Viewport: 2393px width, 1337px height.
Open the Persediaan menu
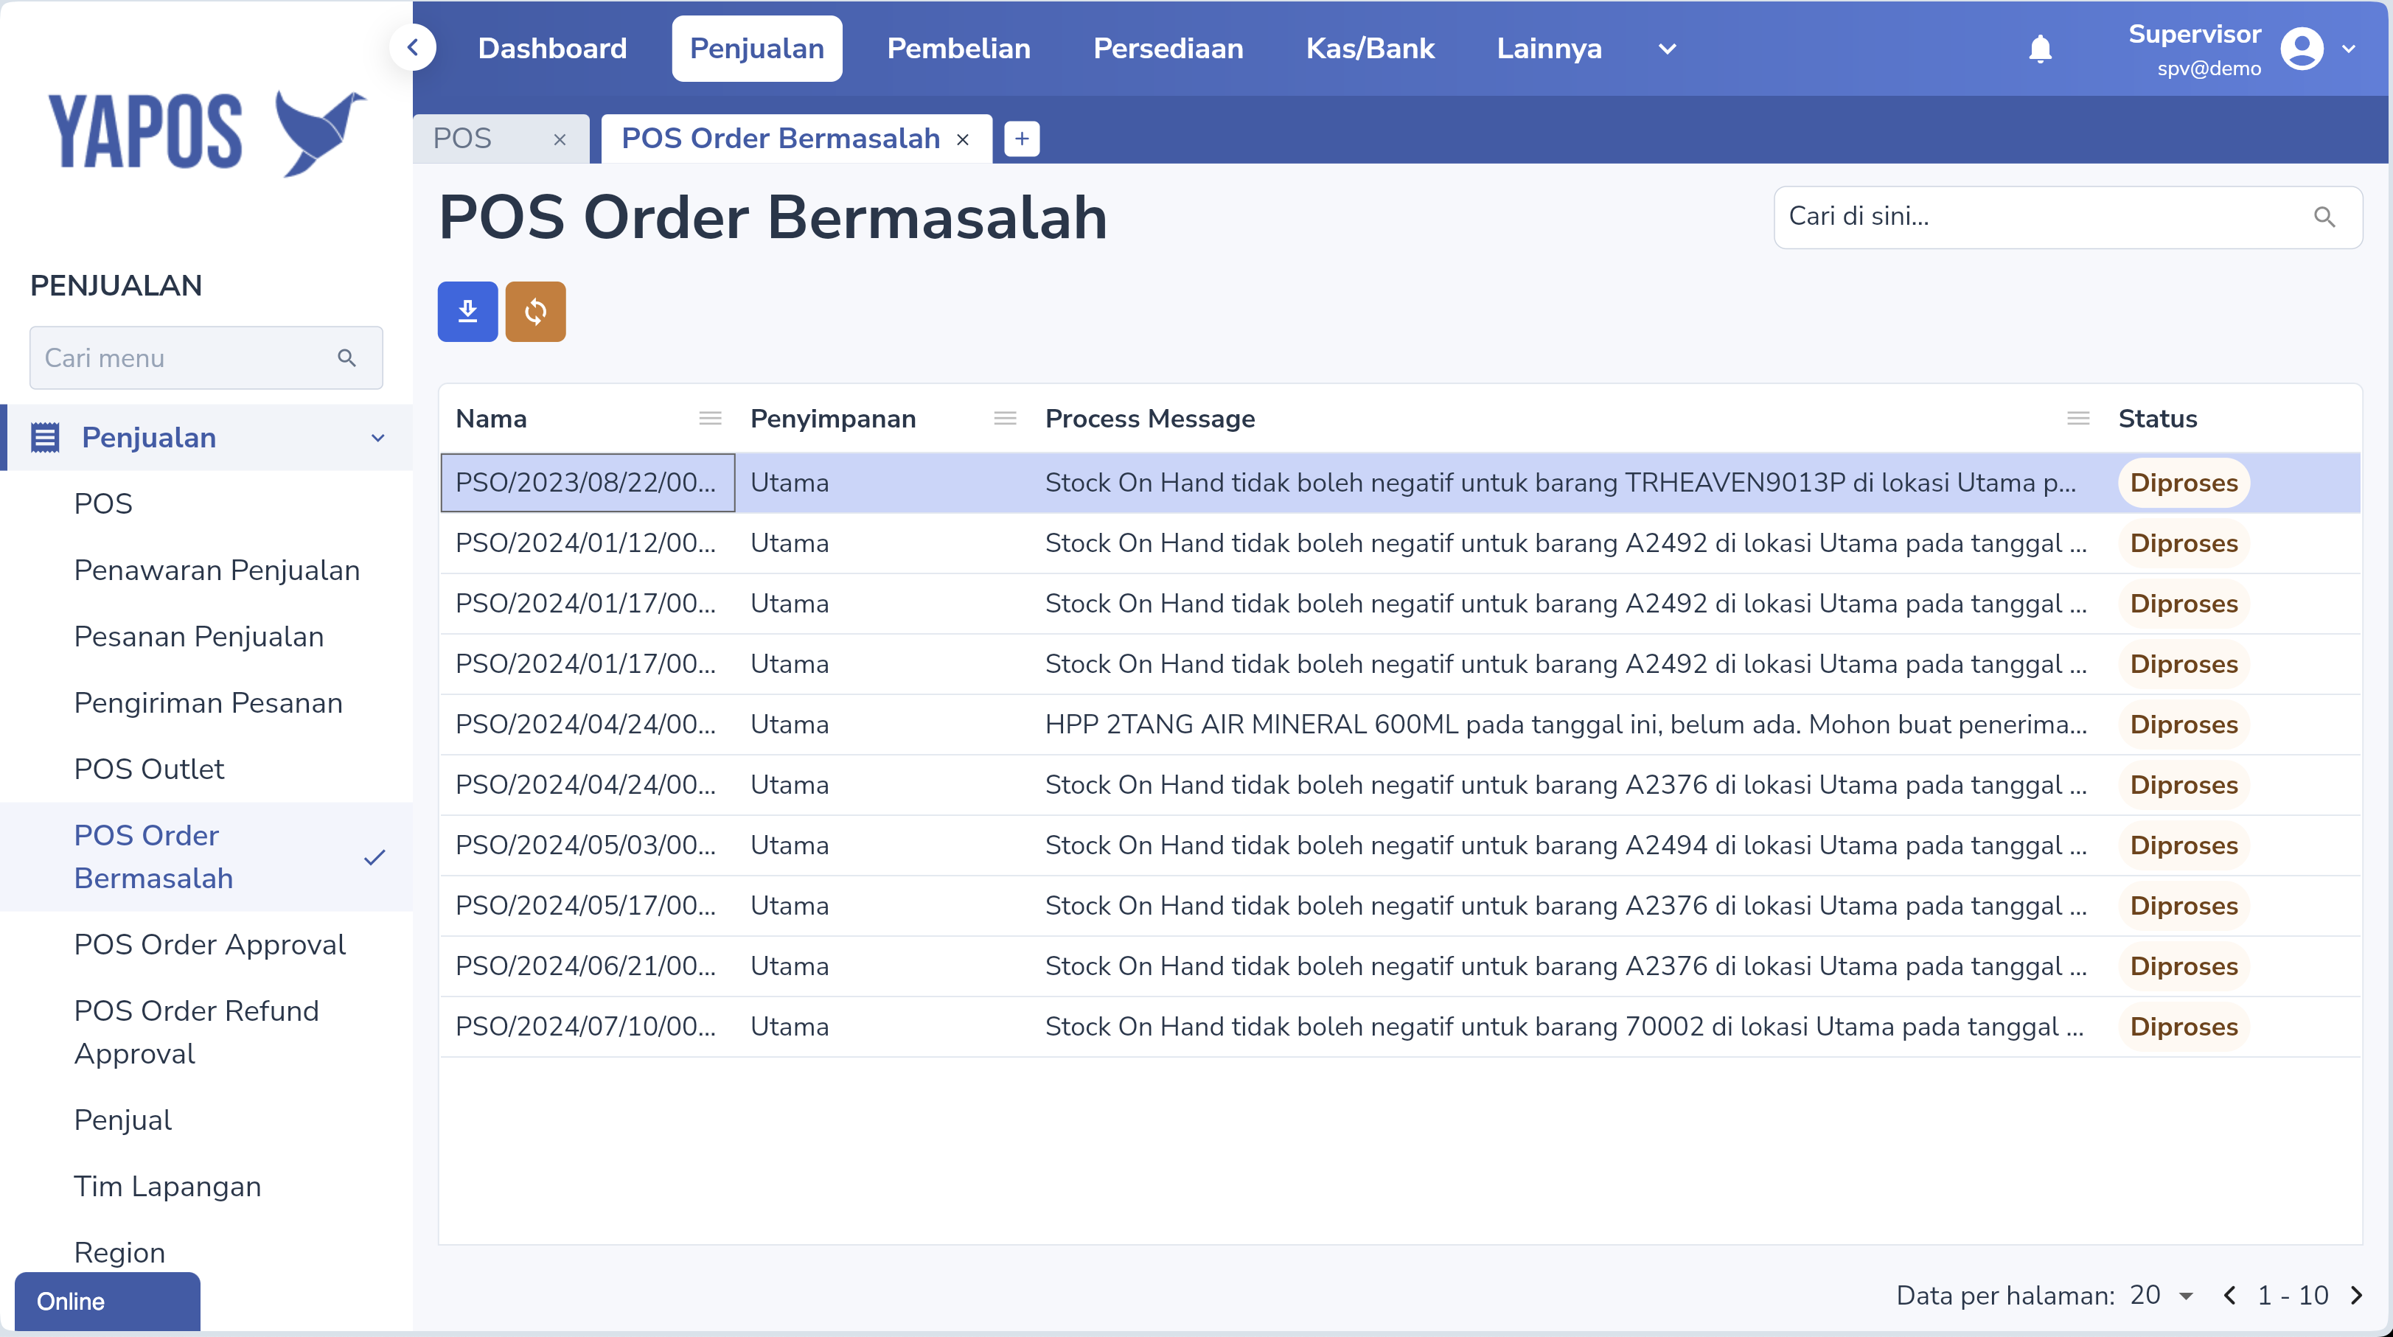coord(1168,49)
